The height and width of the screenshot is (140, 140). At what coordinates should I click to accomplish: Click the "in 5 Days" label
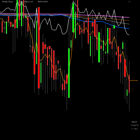point(134,129)
